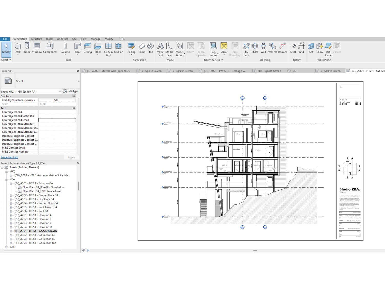Click the Scale value field showing 1:50

click(57, 104)
